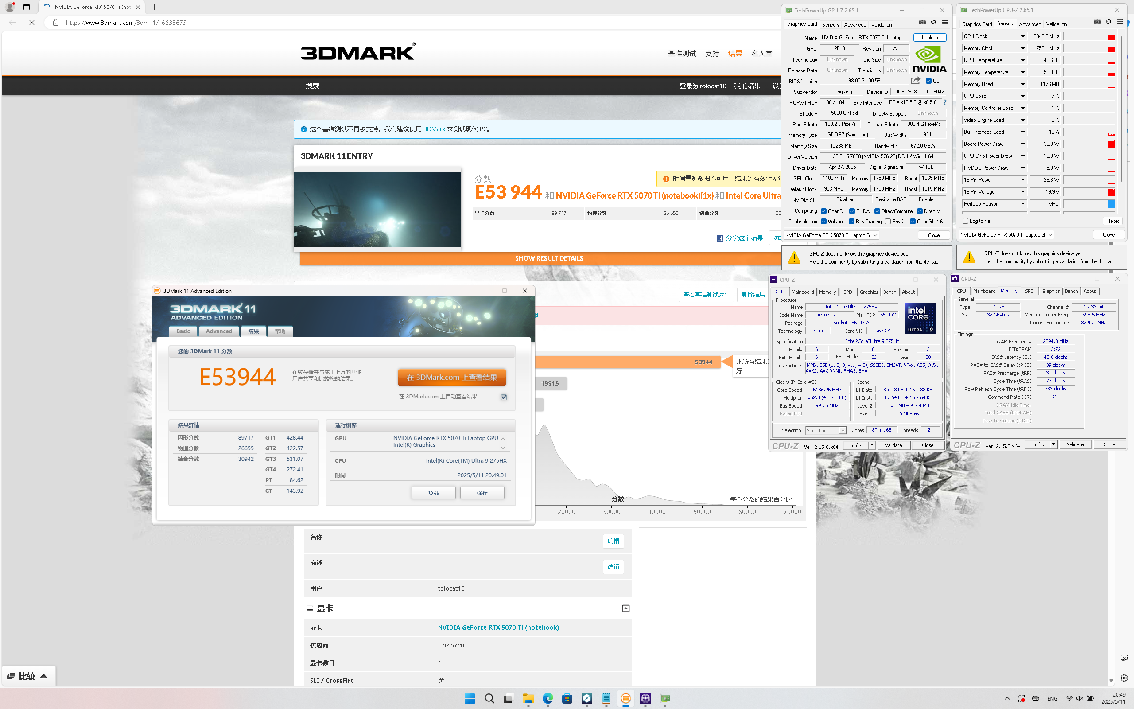Show hidden system tray icons
This screenshot has width=1134, height=709.
tap(1007, 699)
